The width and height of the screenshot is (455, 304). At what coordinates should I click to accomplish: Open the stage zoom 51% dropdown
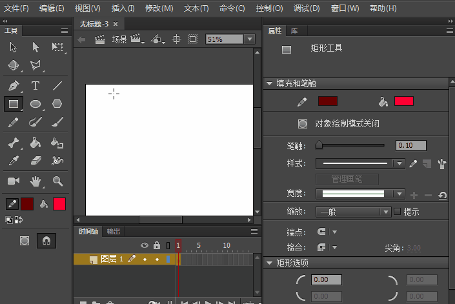click(x=250, y=39)
